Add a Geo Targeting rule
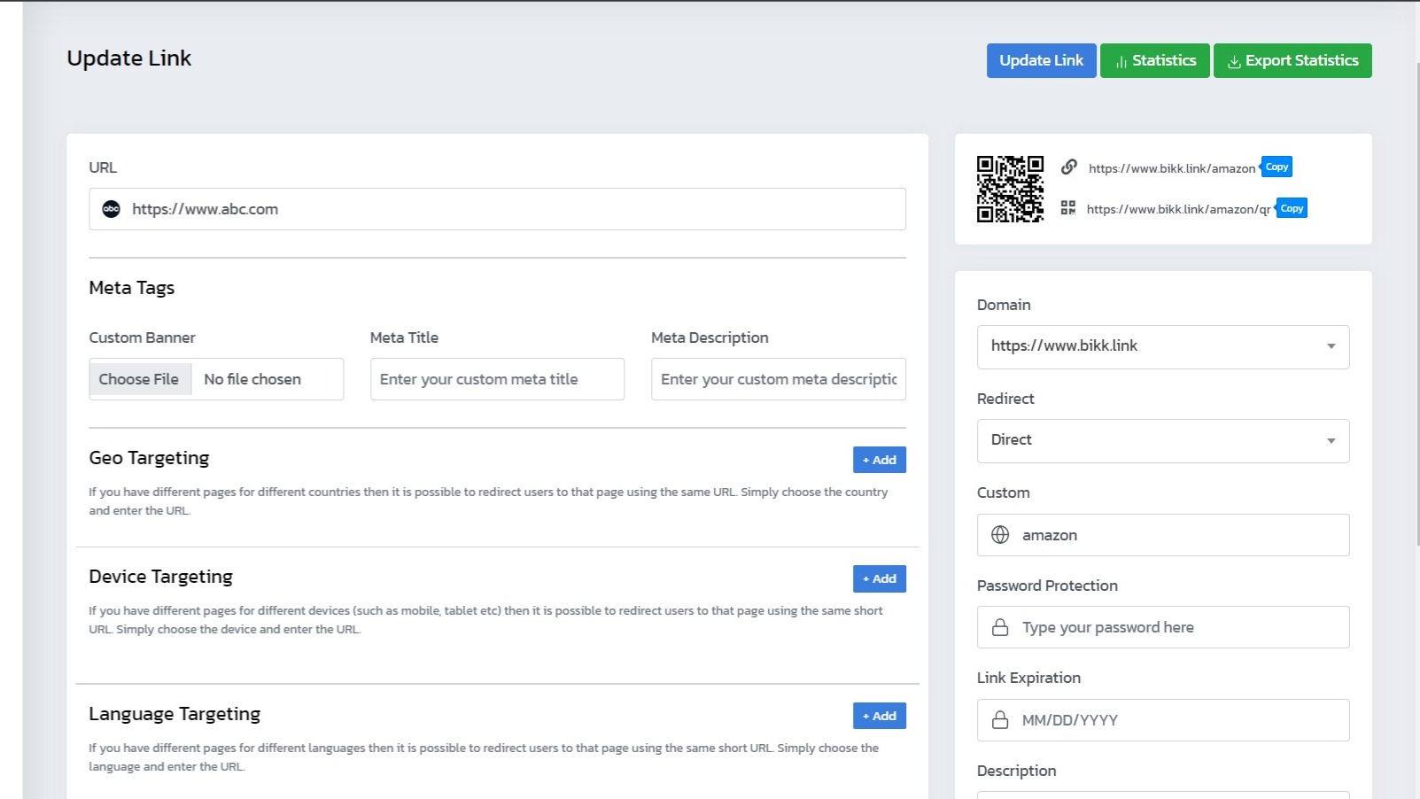 click(x=880, y=460)
